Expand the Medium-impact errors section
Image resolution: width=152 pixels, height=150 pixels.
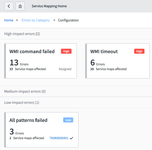[x=76, y=91]
